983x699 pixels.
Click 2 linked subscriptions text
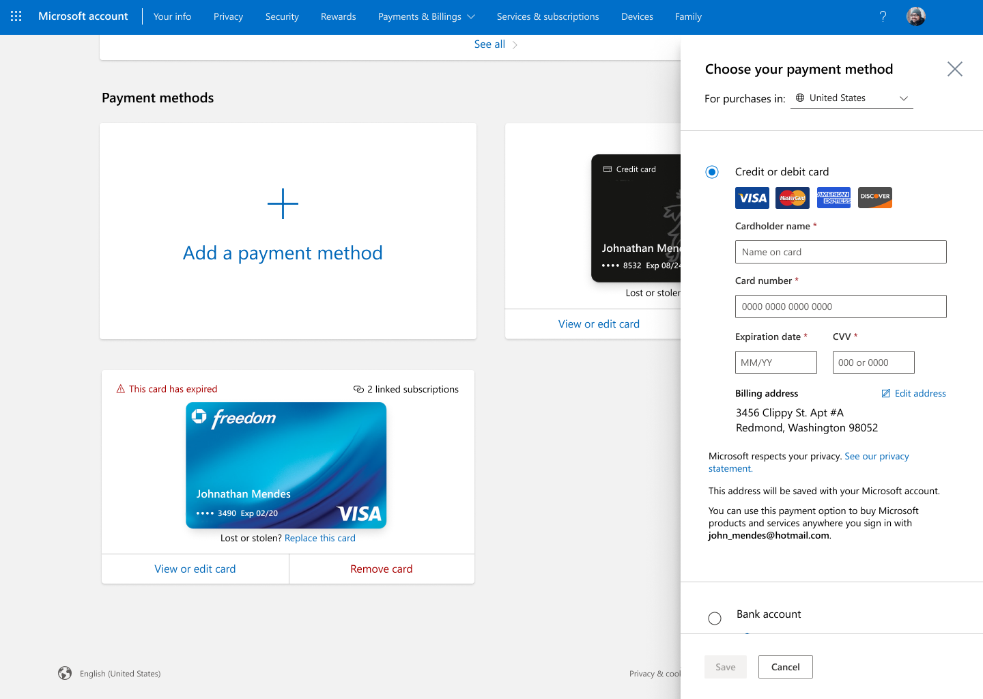413,389
